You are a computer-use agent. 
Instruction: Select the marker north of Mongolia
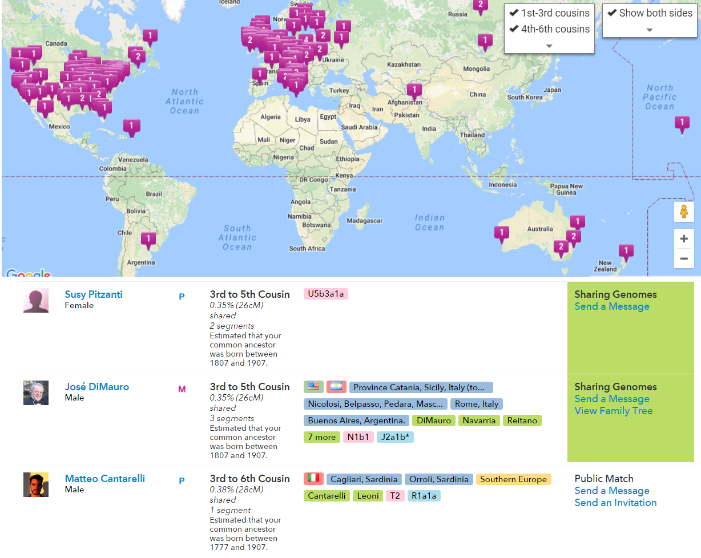point(485,42)
